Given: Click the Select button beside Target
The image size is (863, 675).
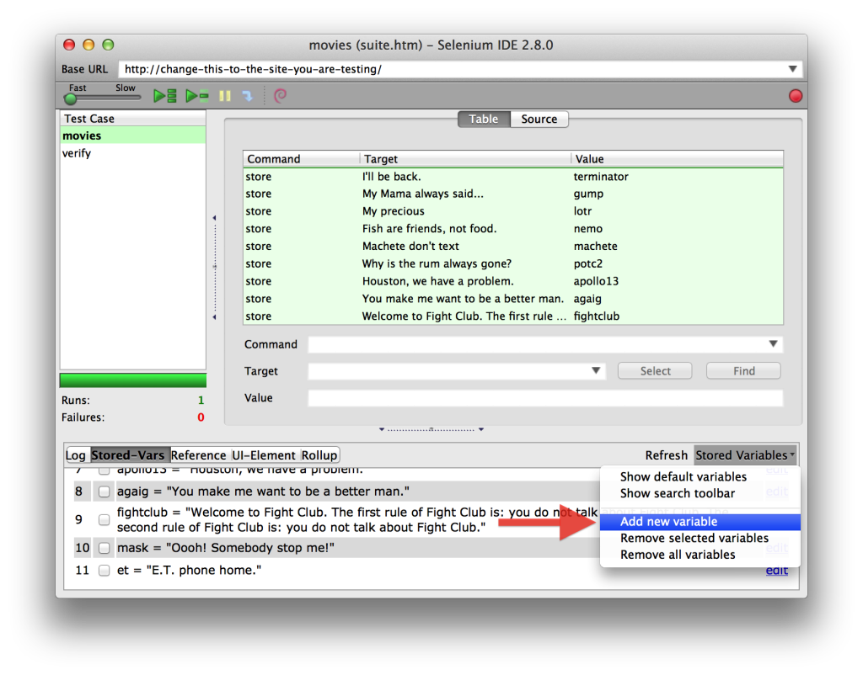Looking at the screenshot, I should [x=655, y=371].
